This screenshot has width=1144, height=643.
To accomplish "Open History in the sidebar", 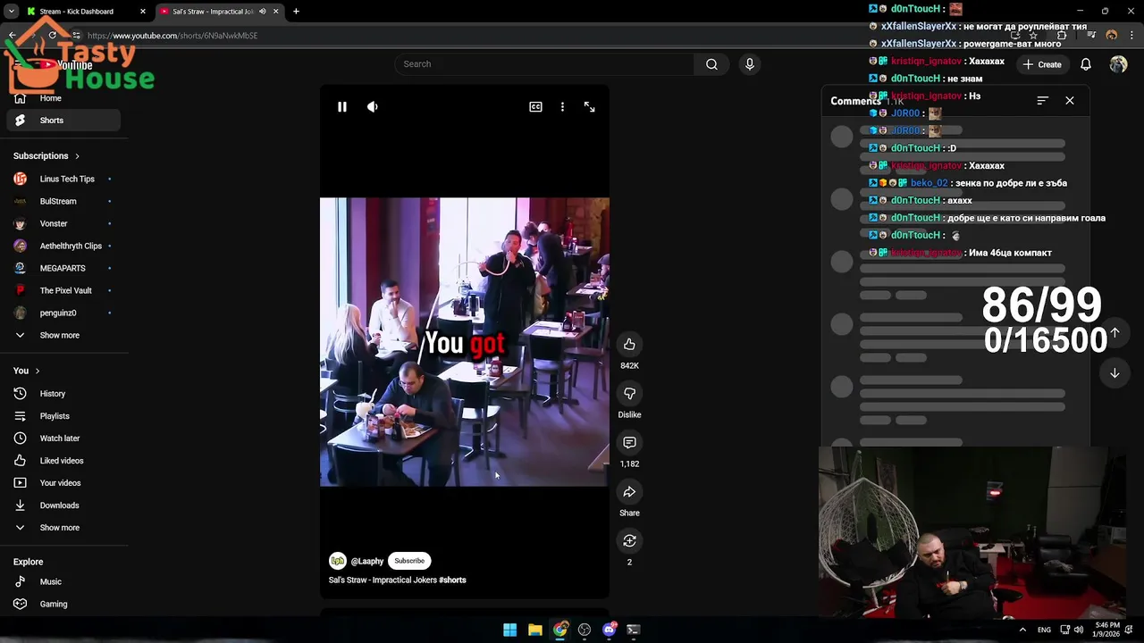I will click(x=63, y=394).
